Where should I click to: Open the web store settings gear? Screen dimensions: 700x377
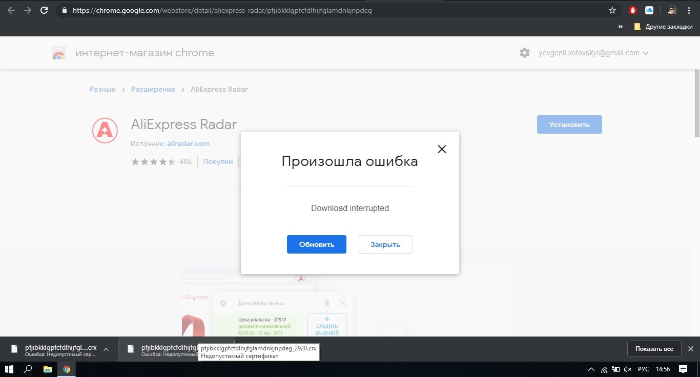point(525,53)
